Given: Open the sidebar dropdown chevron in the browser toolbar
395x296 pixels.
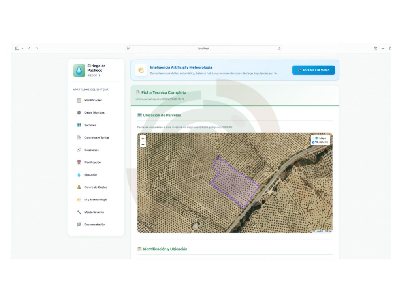Looking at the screenshot, I should point(23,48).
